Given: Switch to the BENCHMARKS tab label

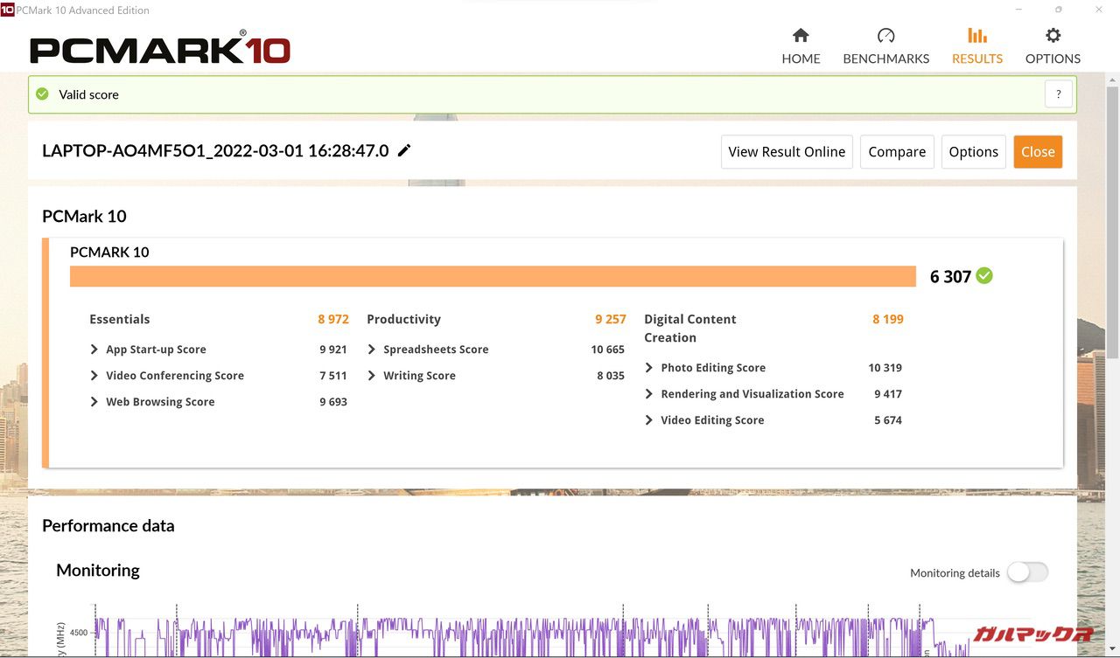Looking at the screenshot, I should (885, 59).
